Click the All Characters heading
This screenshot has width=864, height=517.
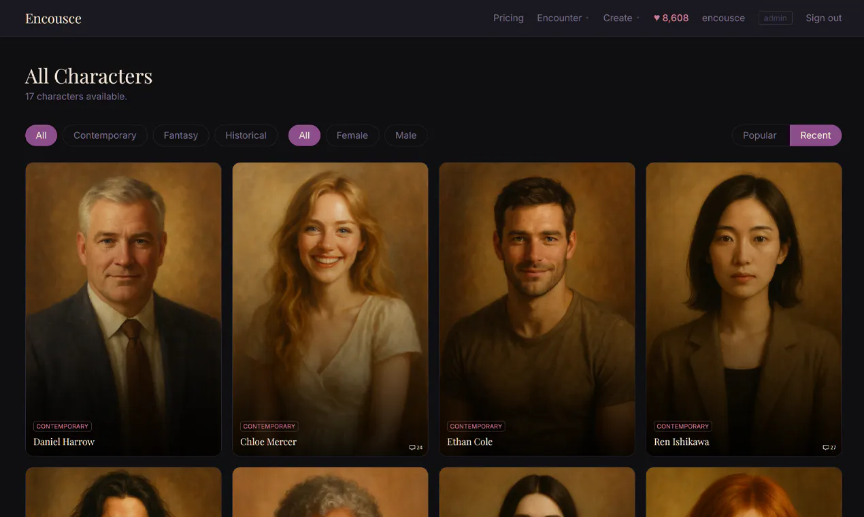(x=88, y=76)
